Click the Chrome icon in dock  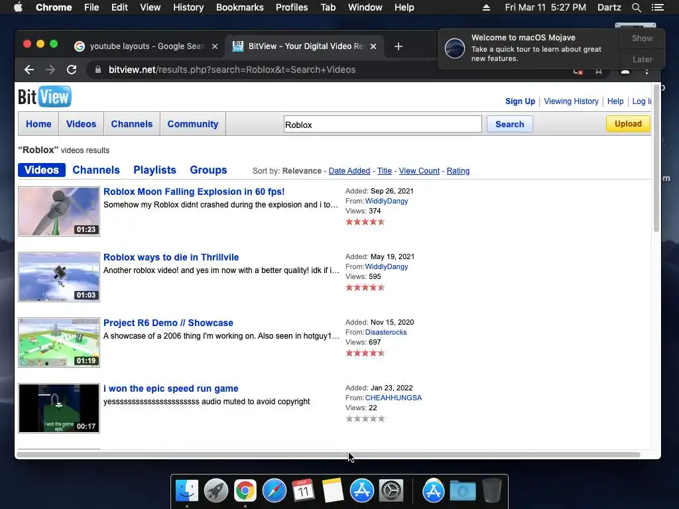(245, 491)
